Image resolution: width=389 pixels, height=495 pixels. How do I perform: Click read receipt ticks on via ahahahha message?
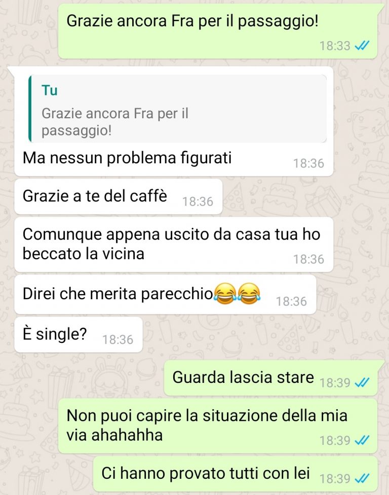click(362, 440)
